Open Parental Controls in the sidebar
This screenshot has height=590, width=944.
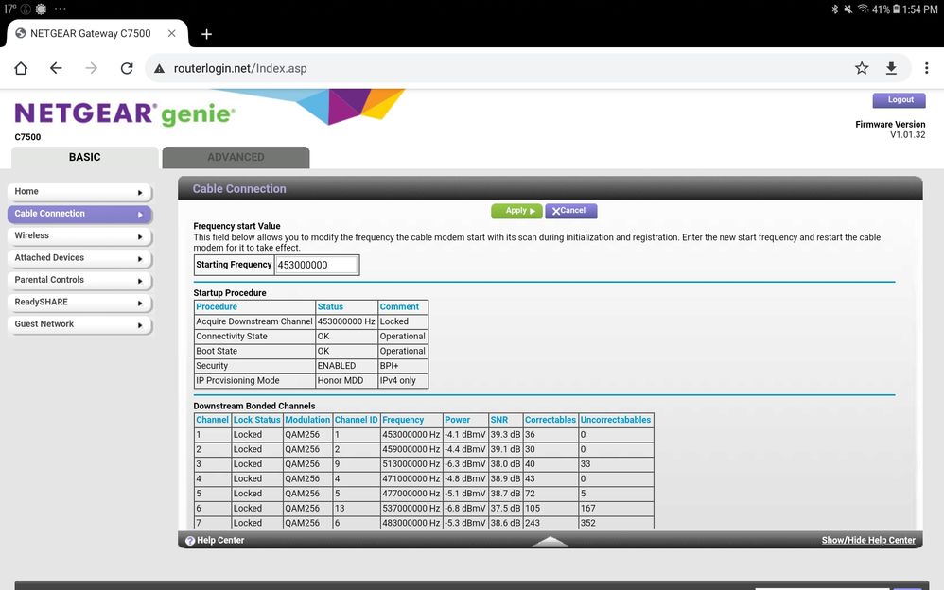(x=49, y=280)
